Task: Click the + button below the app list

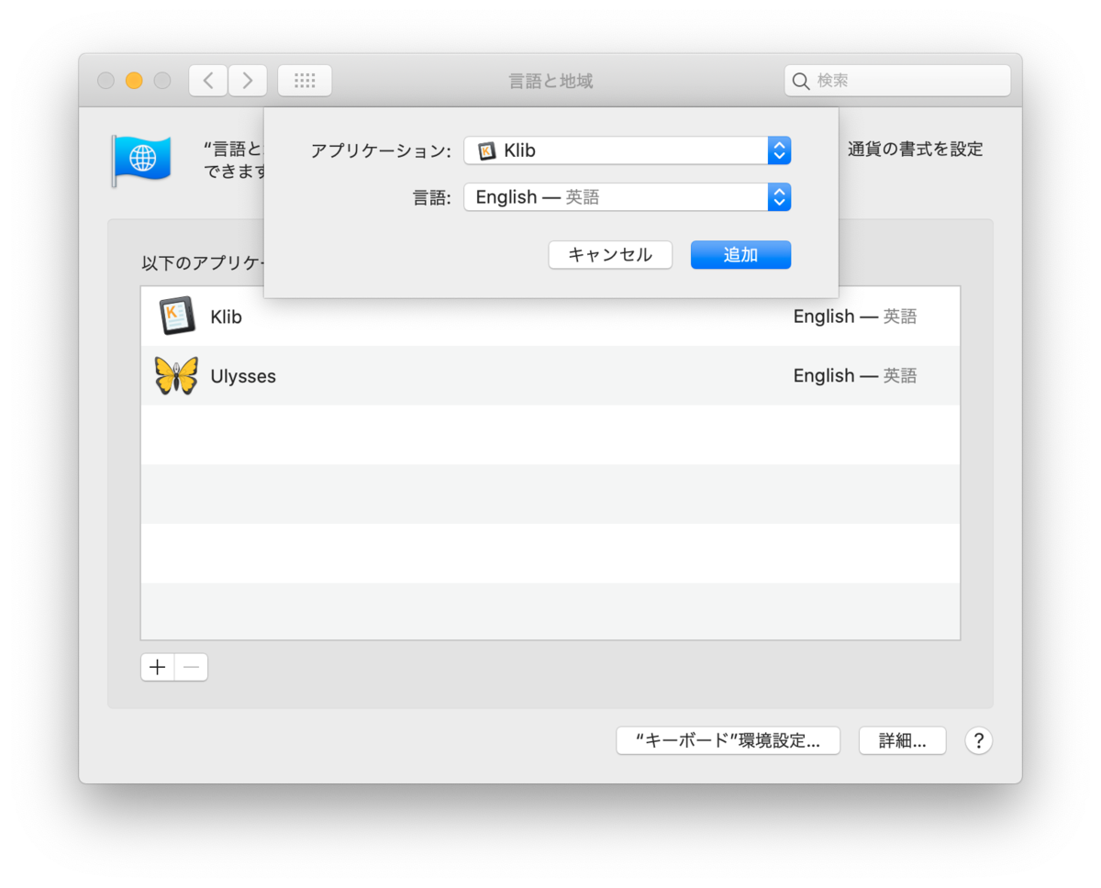Action: click(157, 667)
